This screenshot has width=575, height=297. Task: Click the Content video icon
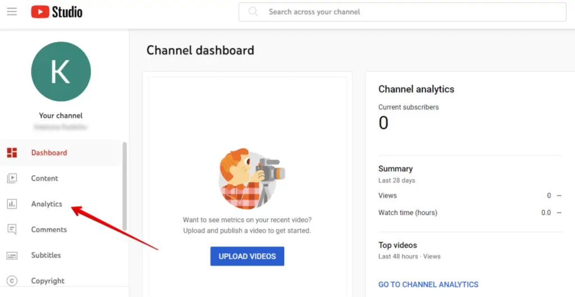tap(12, 179)
